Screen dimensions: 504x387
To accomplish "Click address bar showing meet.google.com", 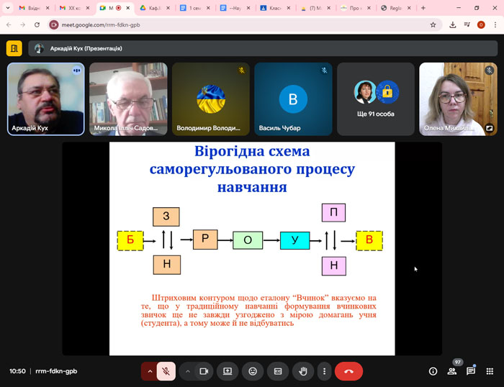I will click(x=216, y=24).
